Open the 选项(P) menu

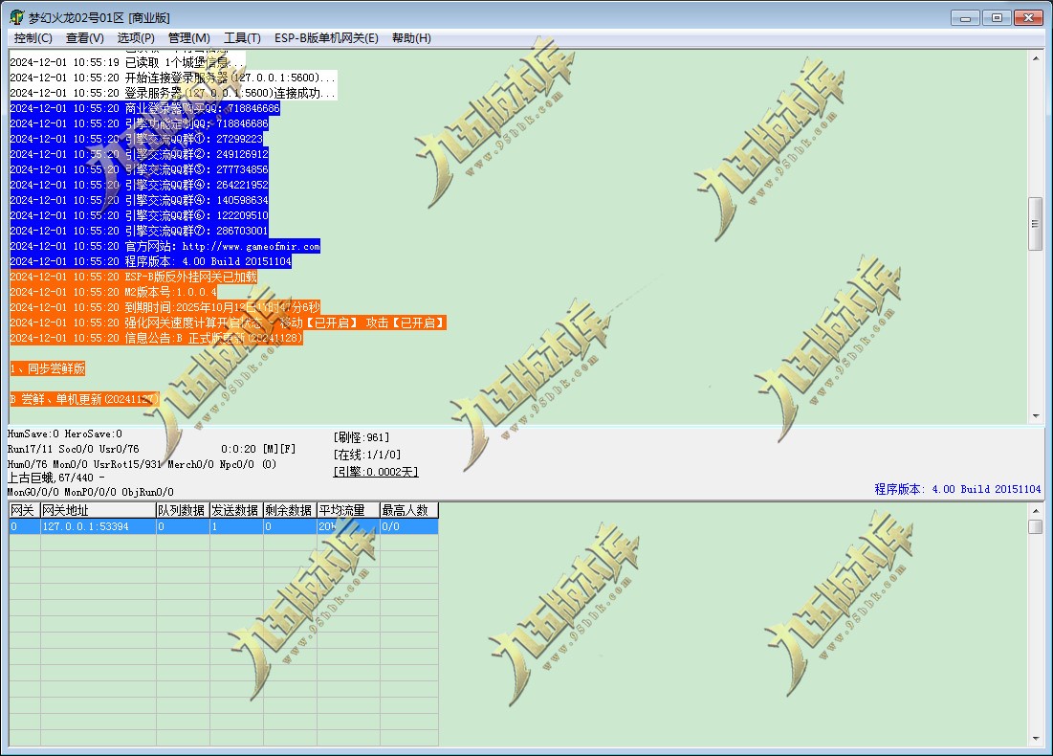pos(136,38)
